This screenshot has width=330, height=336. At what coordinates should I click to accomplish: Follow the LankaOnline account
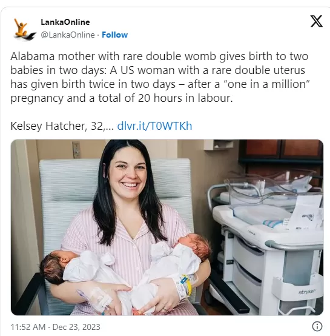click(x=114, y=35)
